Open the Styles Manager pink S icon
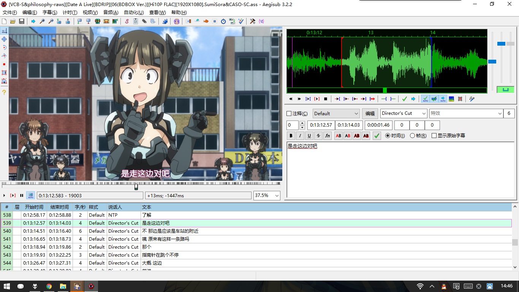519x292 pixels. 127,21
